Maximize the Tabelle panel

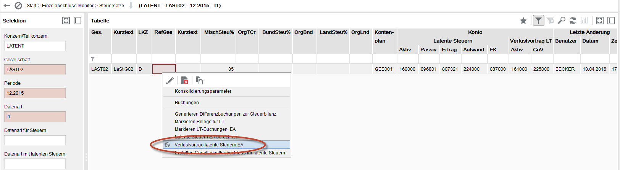point(600,21)
